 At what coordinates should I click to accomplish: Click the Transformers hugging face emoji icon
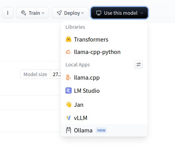click(x=69, y=39)
